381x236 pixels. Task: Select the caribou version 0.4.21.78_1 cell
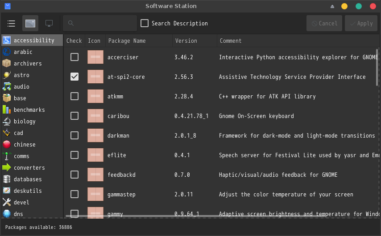coord(191,116)
